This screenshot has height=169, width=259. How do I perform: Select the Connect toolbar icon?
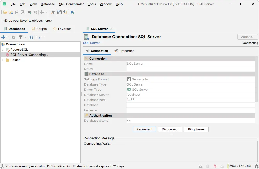click(29, 12)
